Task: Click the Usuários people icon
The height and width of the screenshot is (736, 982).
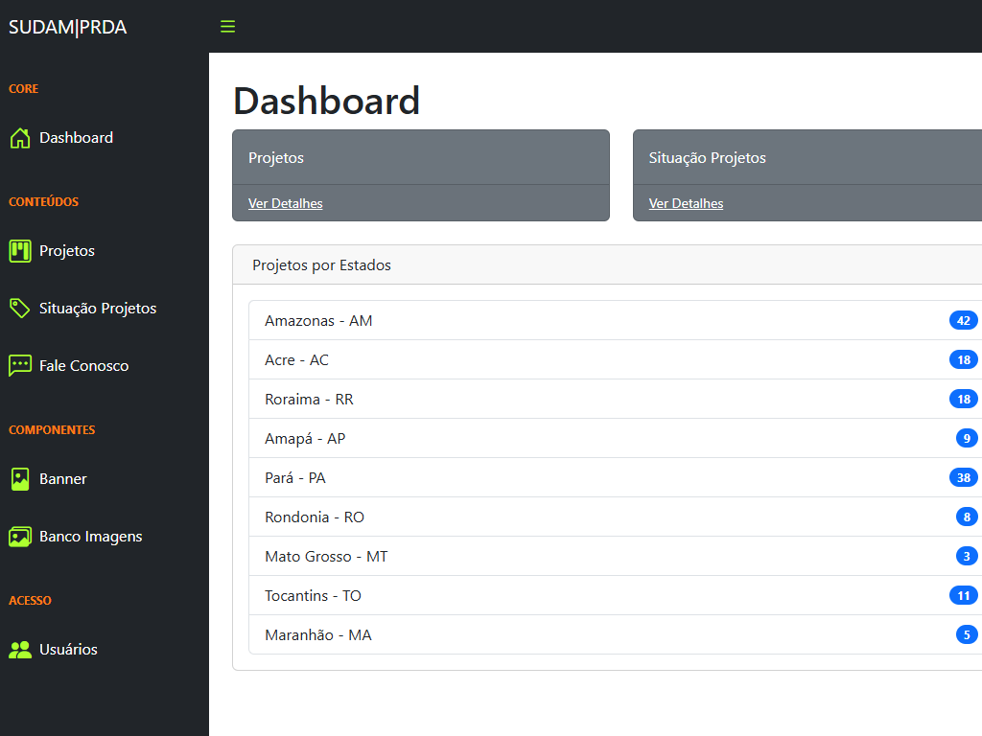Action: pyautogui.click(x=20, y=650)
